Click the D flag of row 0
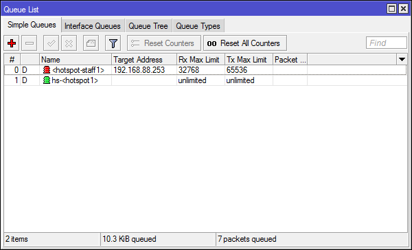 click(25, 70)
